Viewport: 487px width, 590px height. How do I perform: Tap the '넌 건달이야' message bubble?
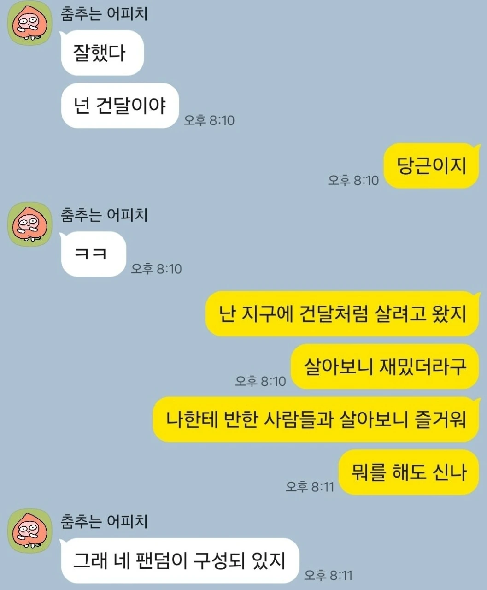point(119,106)
